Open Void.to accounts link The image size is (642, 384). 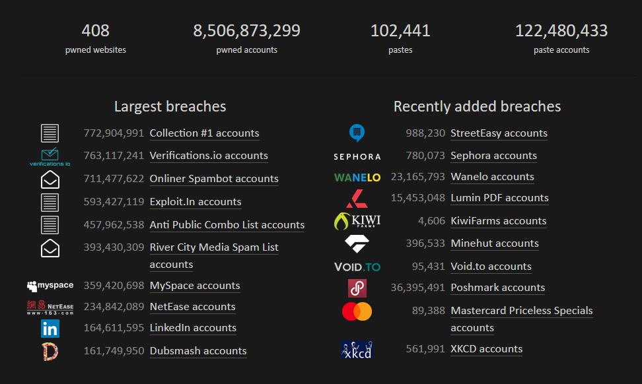(x=491, y=267)
